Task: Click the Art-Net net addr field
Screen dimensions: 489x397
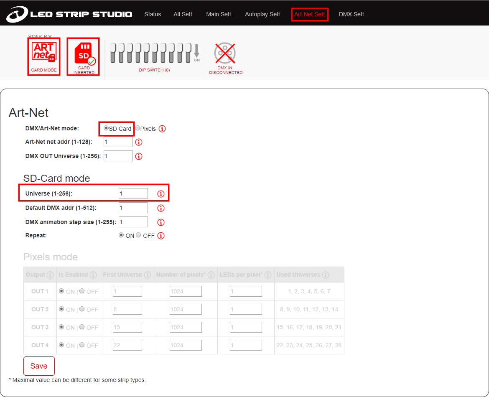Action: tap(118, 142)
